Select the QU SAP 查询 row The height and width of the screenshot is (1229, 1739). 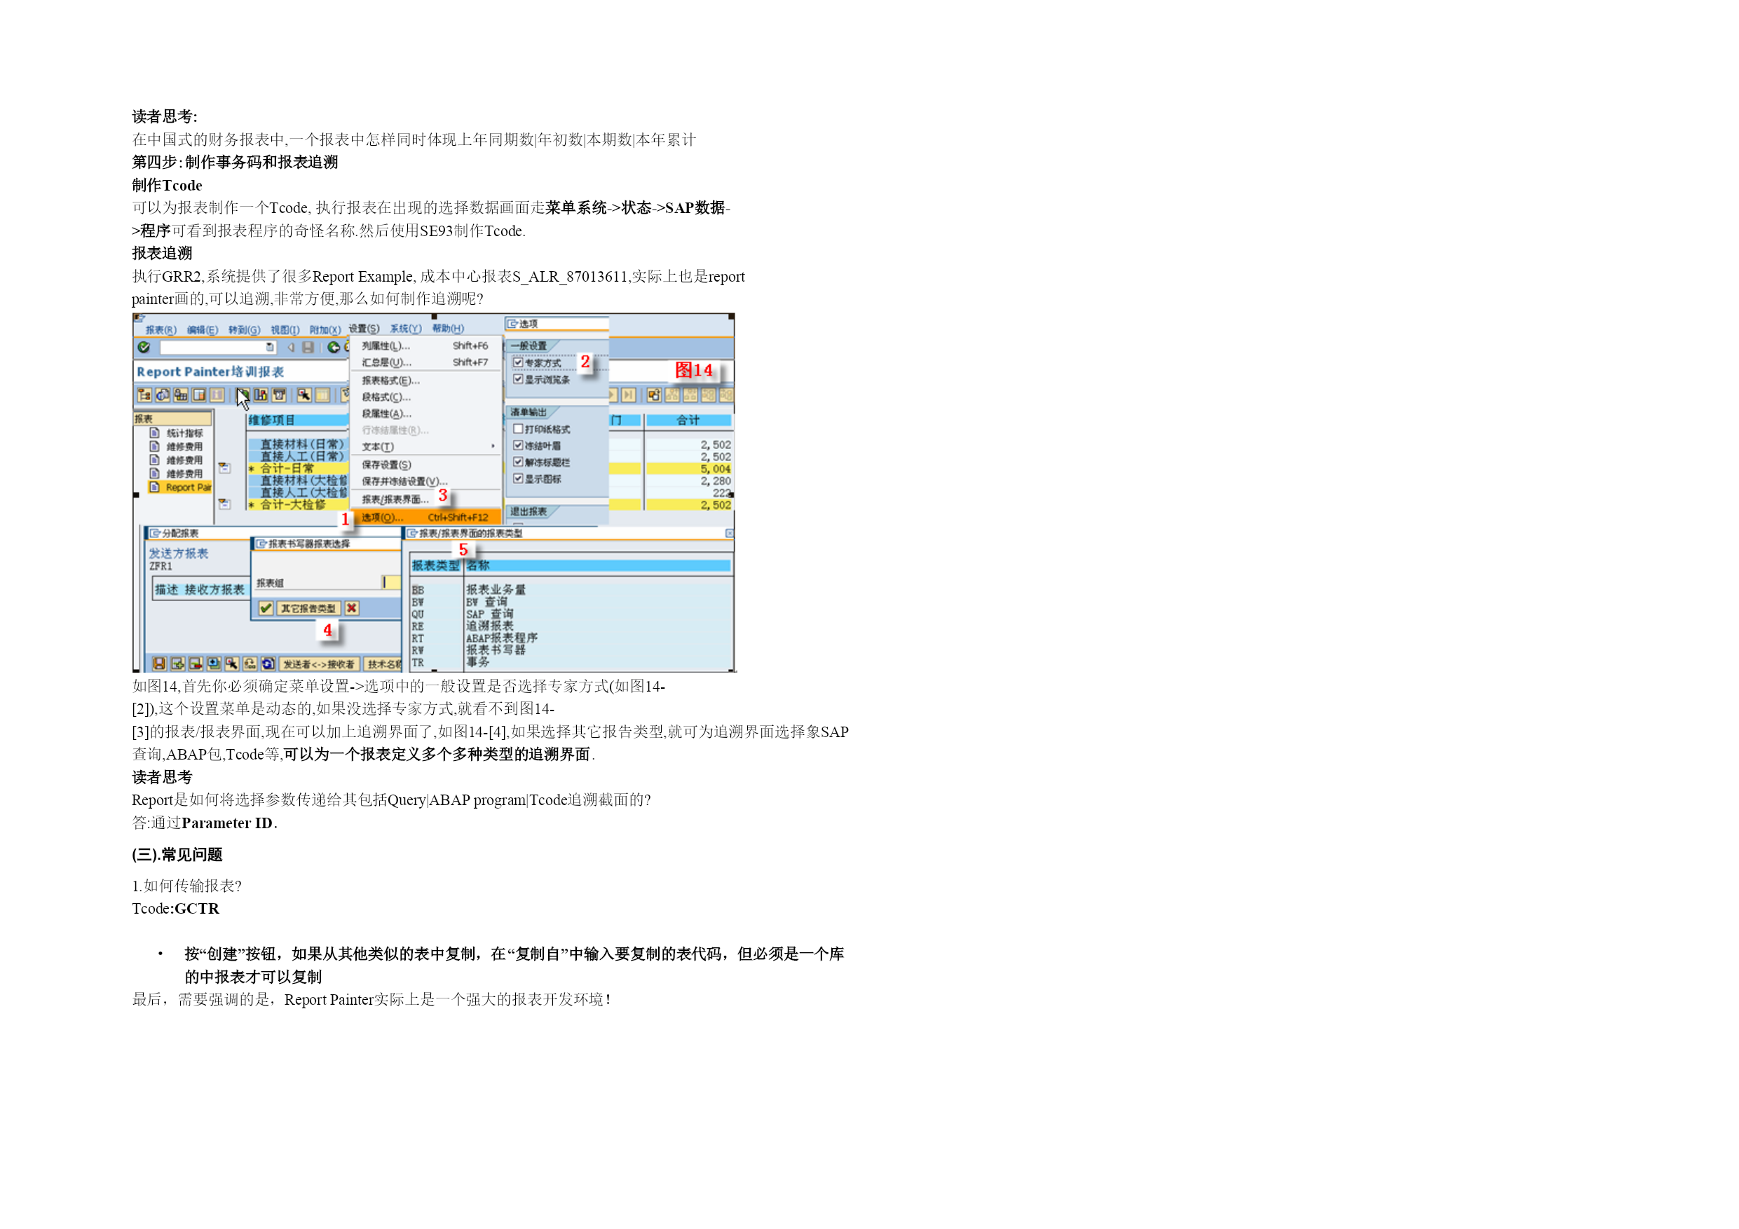pyautogui.click(x=571, y=614)
